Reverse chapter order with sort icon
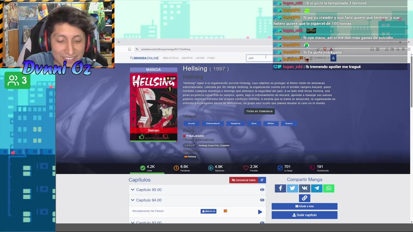This screenshot has height=232, width=413. [262, 180]
